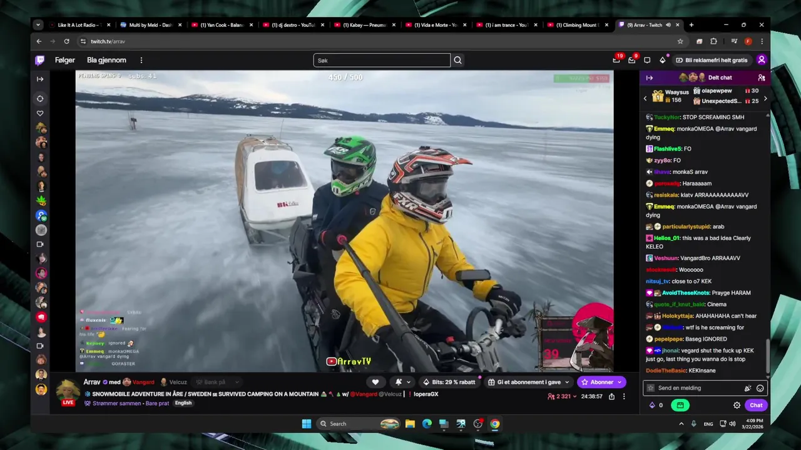Open Chrome three-dot main menu
The image size is (801, 450).
pos(762,41)
